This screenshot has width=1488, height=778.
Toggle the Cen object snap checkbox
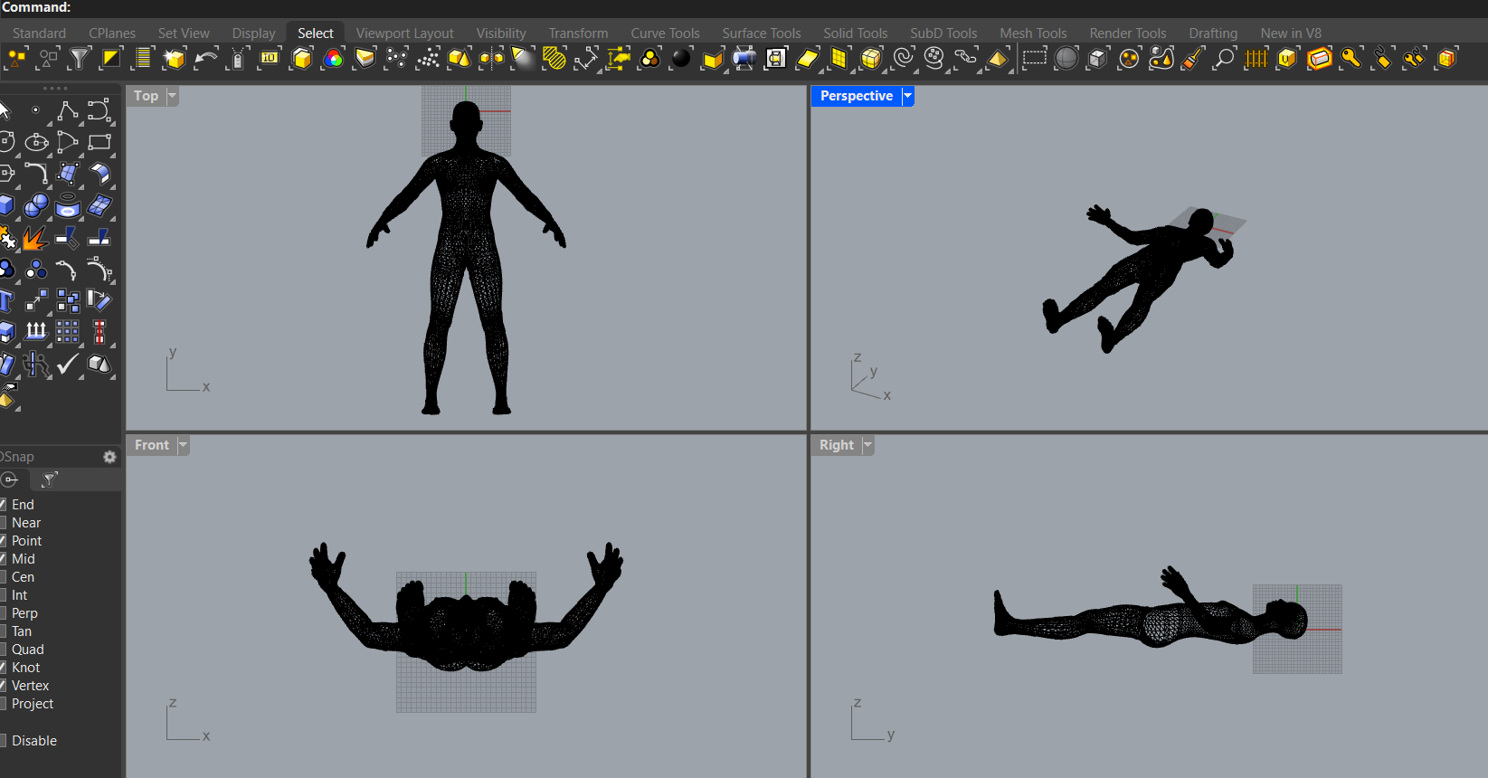tap(3, 576)
